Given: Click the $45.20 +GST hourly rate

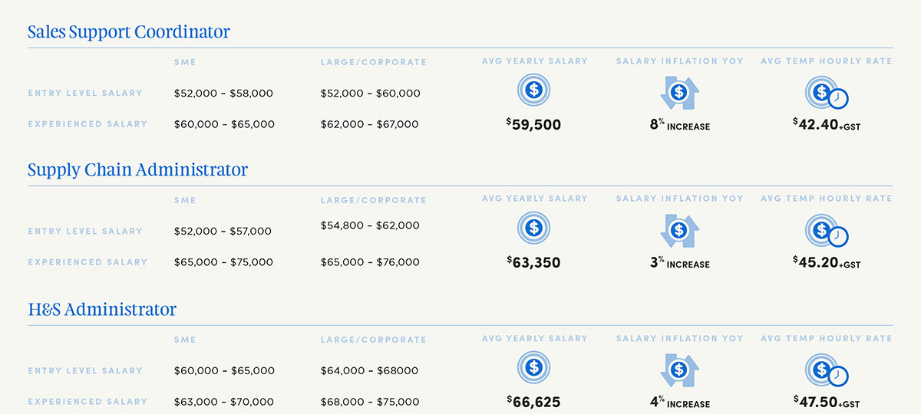Looking at the screenshot, I should click(x=826, y=263).
